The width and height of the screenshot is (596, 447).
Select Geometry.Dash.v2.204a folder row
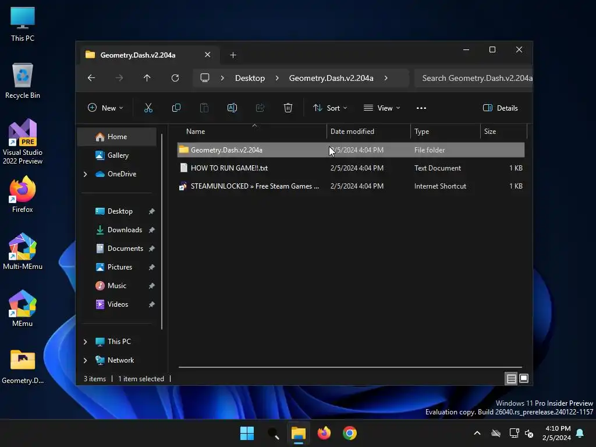click(x=351, y=150)
